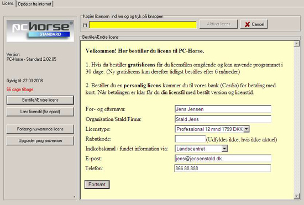Click the Forlæng nuværende licens button

pos(40,129)
